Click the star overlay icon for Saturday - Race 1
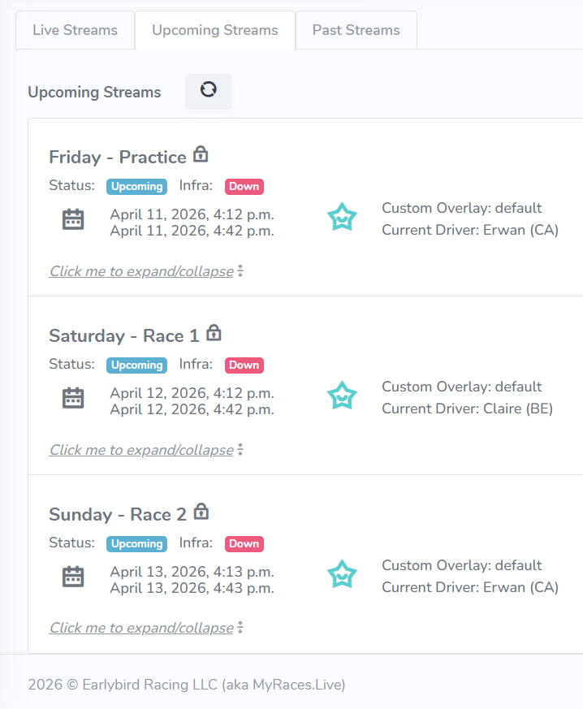This screenshot has width=583, height=709. click(342, 396)
